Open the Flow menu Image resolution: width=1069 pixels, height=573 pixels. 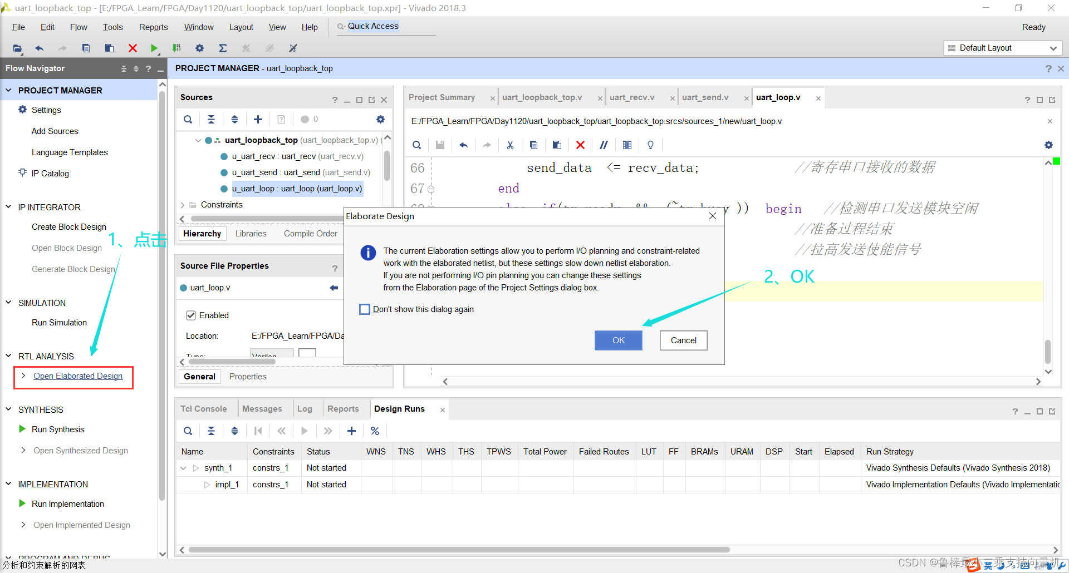pos(79,27)
